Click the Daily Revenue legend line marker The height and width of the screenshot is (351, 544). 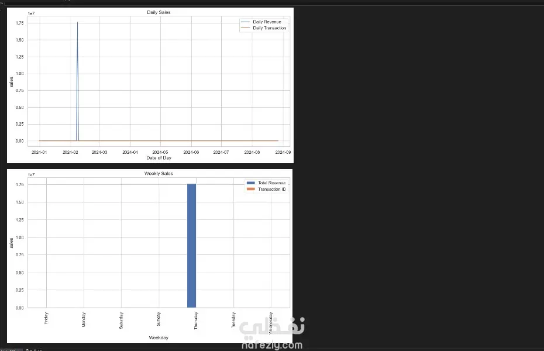(x=245, y=22)
